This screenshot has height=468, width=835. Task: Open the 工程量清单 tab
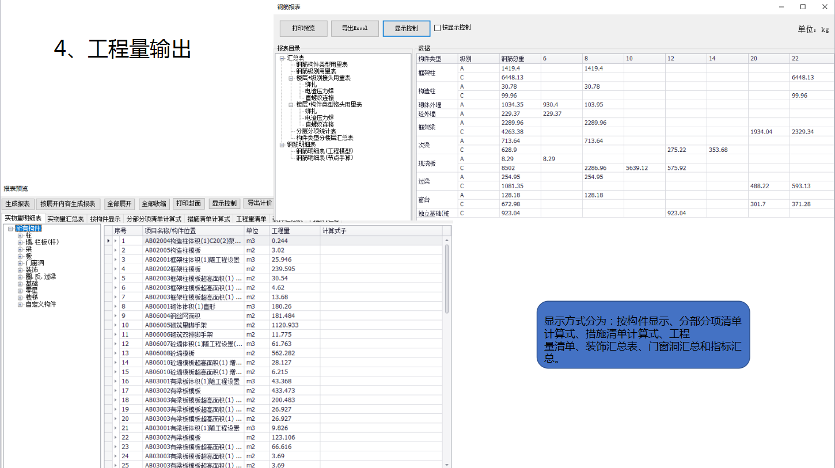[x=251, y=219]
